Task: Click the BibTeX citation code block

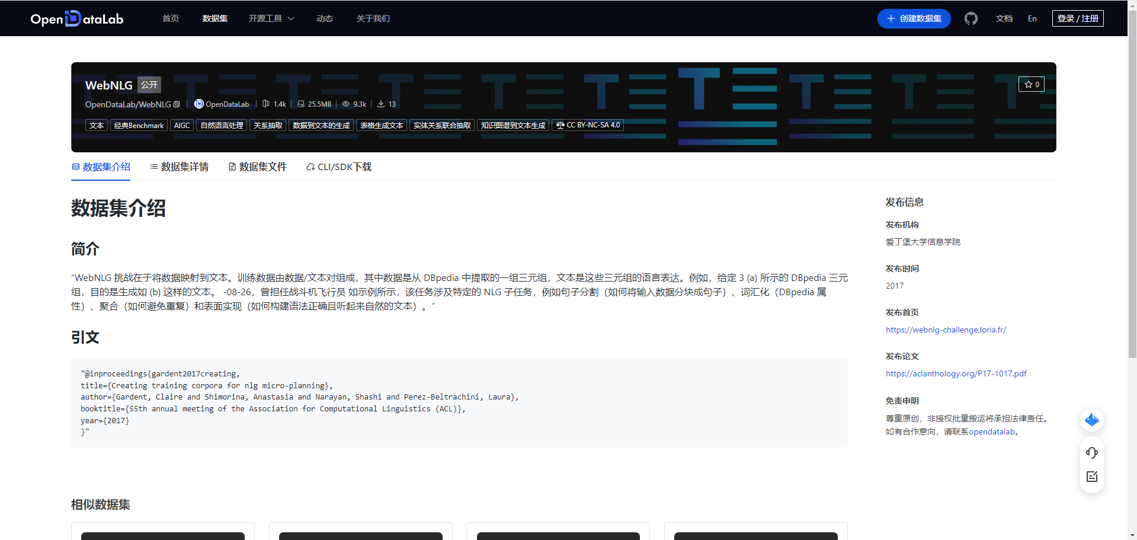Action: tap(459, 403)
